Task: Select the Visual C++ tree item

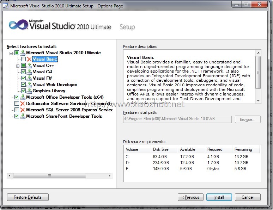Action: point(43,66)
